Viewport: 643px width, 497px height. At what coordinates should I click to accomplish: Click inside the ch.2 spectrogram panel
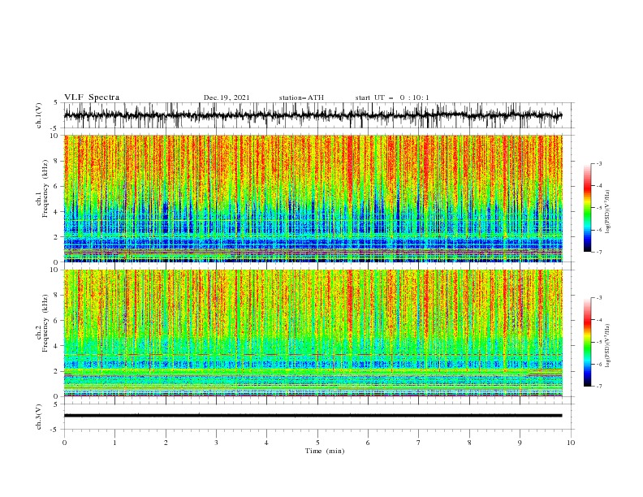pyautogui.click(x=313, y=333)
